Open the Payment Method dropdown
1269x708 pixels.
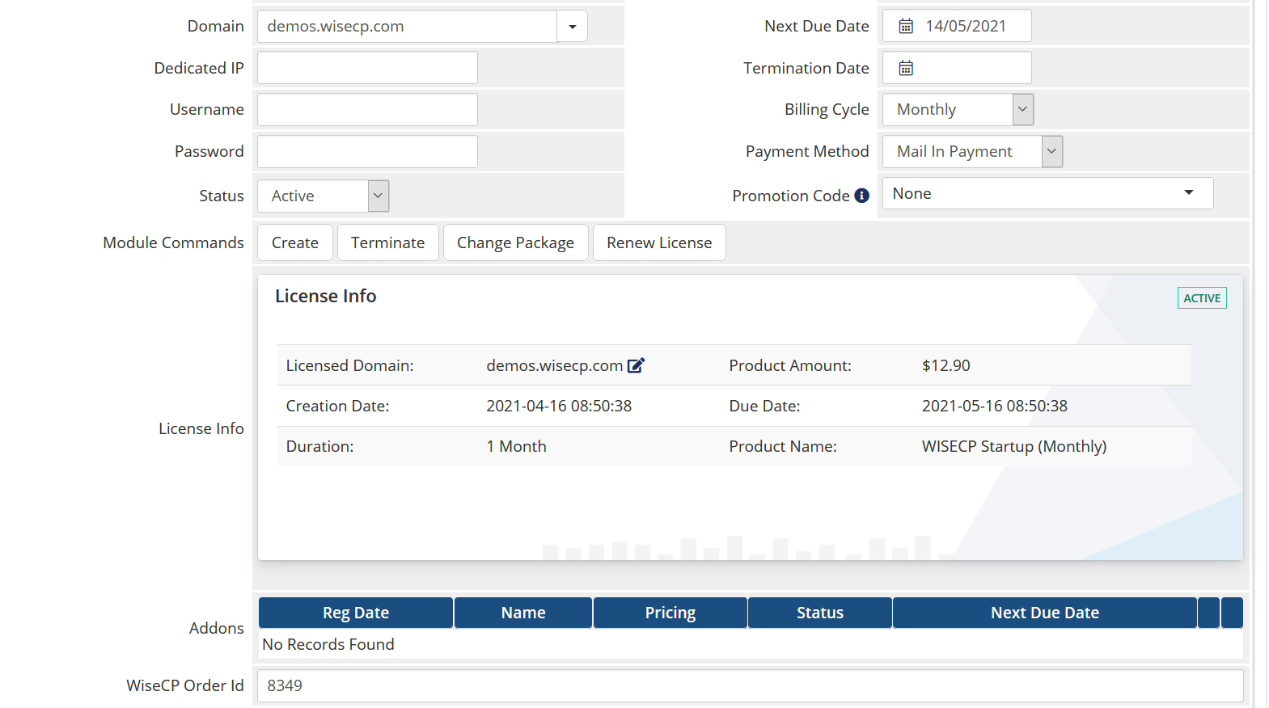(972, 151)
